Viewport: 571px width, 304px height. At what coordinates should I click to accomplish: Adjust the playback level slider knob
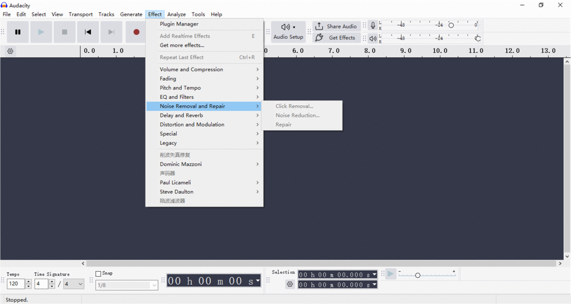pyautogui.click(x=478, y=38)
